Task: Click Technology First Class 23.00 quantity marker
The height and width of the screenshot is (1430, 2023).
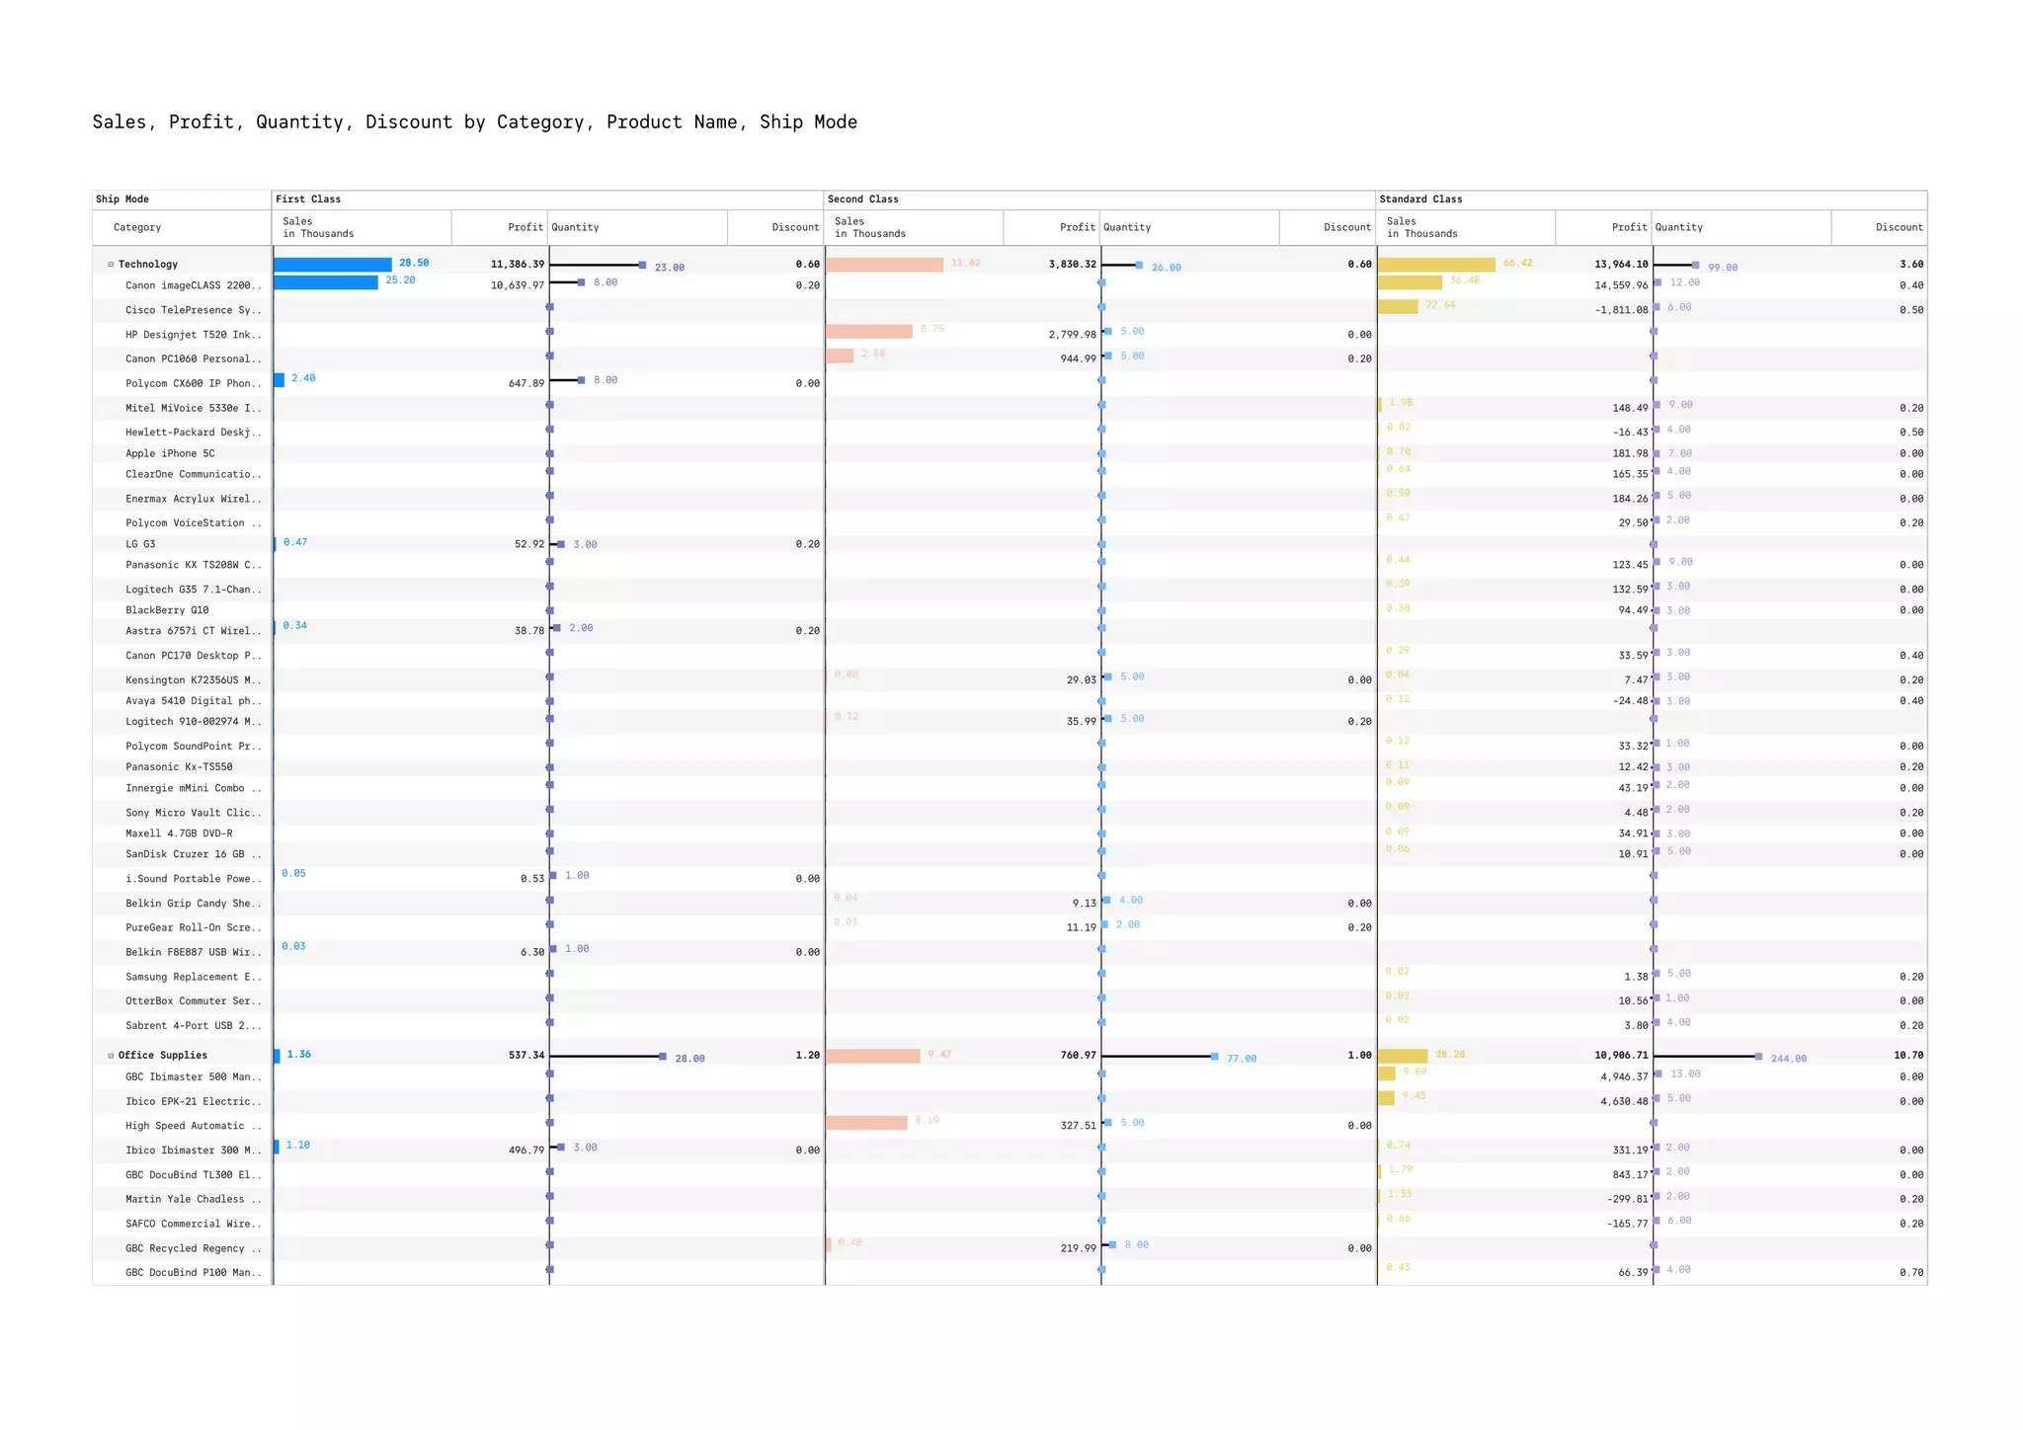Action: click(x=642, y=266)
